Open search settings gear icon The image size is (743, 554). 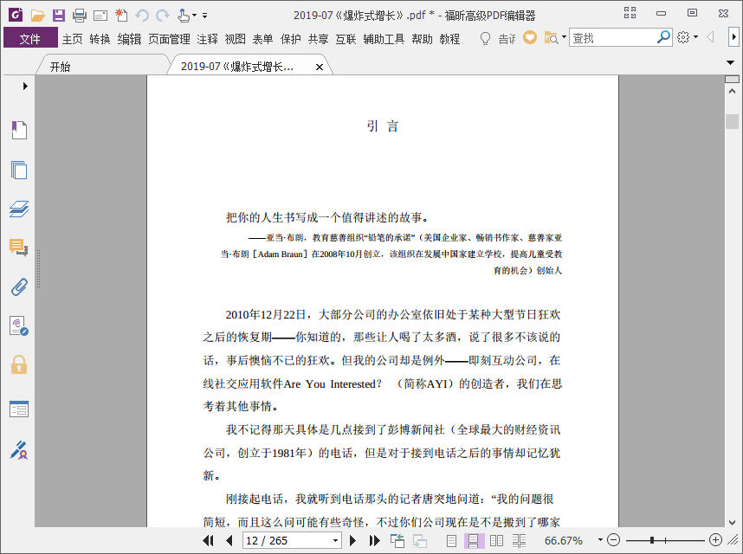point(683,37)
